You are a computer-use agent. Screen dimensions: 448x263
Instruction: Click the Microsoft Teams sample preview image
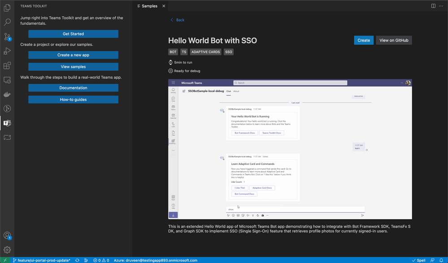290,149
